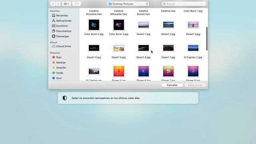Select the Flower 7.jpg thumbnail
The height and width of the screenshot is (144, 256).
click(x=168, y=71)
